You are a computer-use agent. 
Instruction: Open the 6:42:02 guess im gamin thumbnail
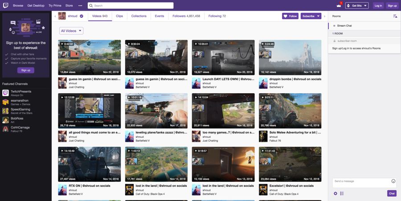click(90, 57)
